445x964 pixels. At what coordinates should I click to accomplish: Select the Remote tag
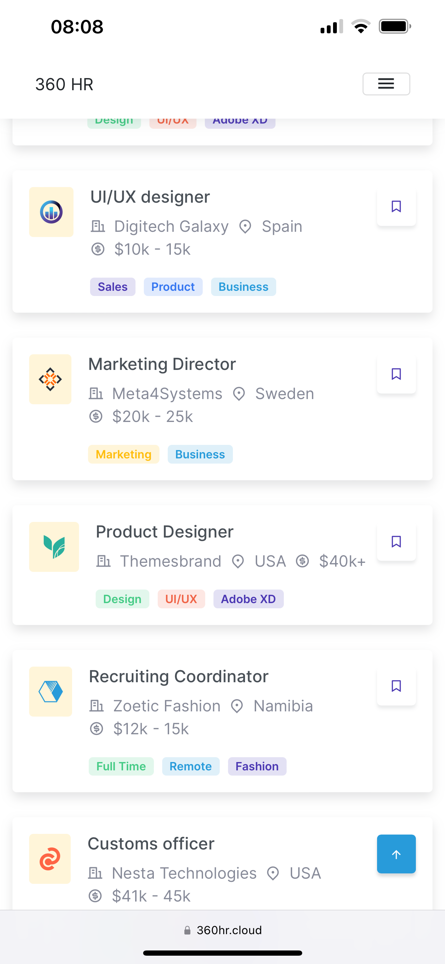point(191,767)
